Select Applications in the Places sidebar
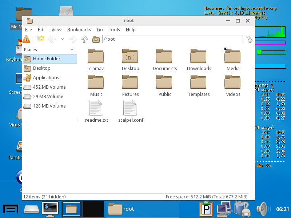This screenshot has width=291, height=218. [x=46, y=78]
